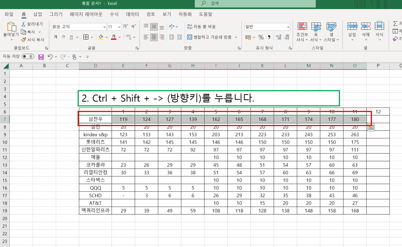
Task: Click the search (검색) box
Action: [255, 3]
